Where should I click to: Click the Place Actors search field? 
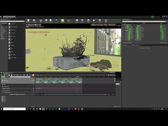point(12,21)
